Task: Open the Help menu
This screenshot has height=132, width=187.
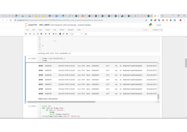Action: point(79,30)
